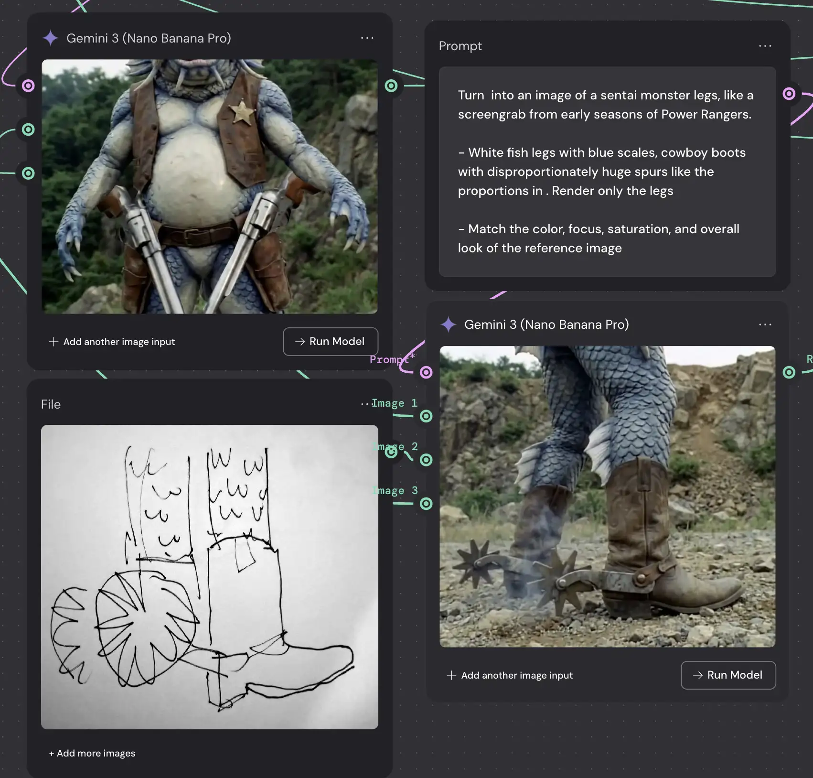Click into the Prompt text area
Screen dimensions: 813x778
click(x=607, y=172)
